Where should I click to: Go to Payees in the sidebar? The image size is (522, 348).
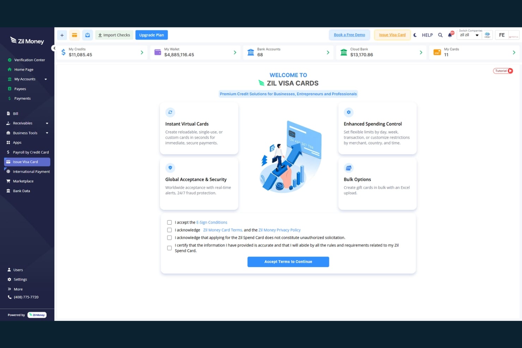tap(20, 89)
